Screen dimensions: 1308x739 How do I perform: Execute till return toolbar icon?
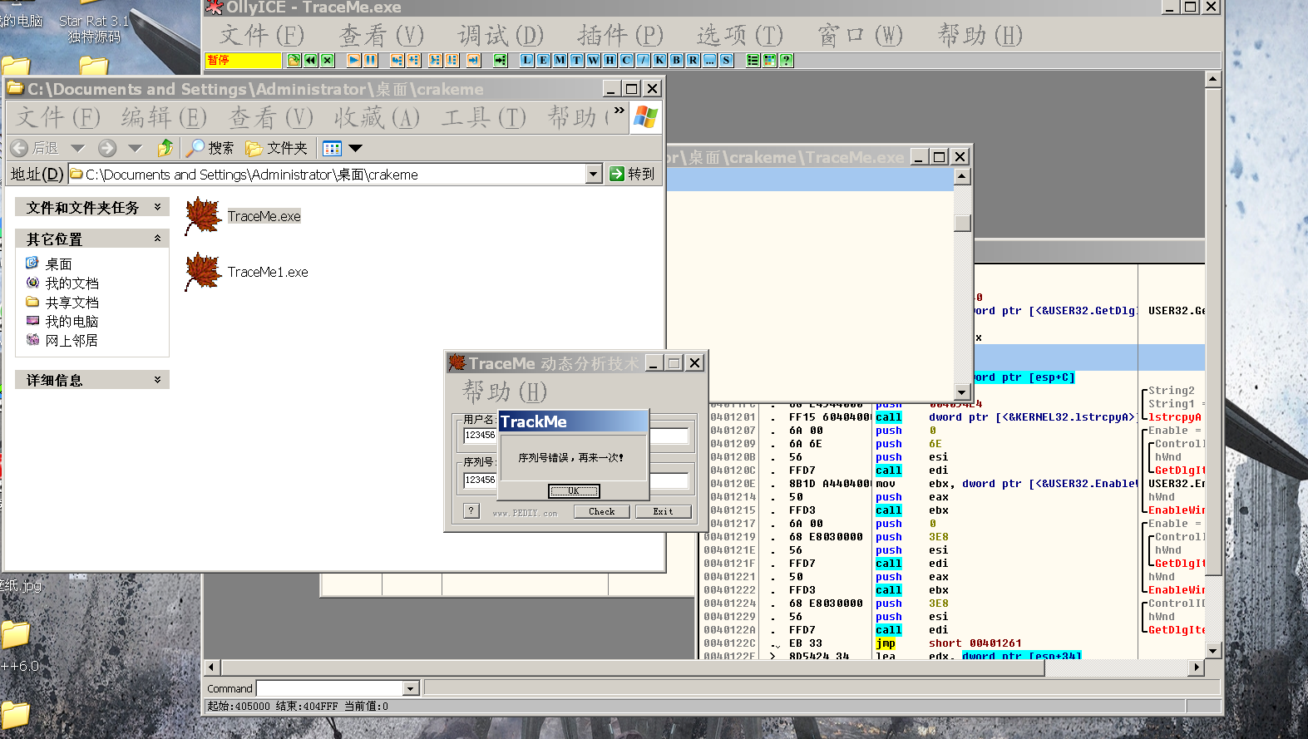click(473, 60)
